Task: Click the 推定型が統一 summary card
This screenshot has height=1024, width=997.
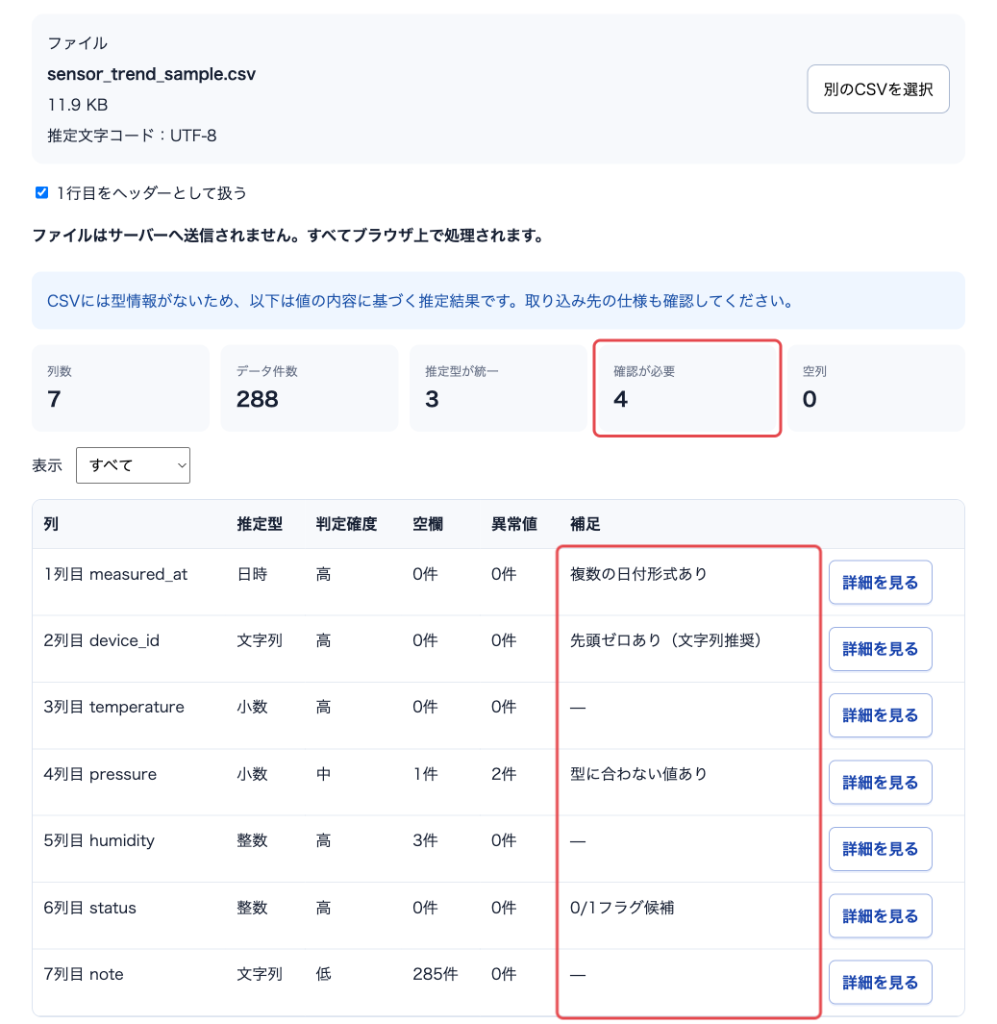Action: (498, 387)
